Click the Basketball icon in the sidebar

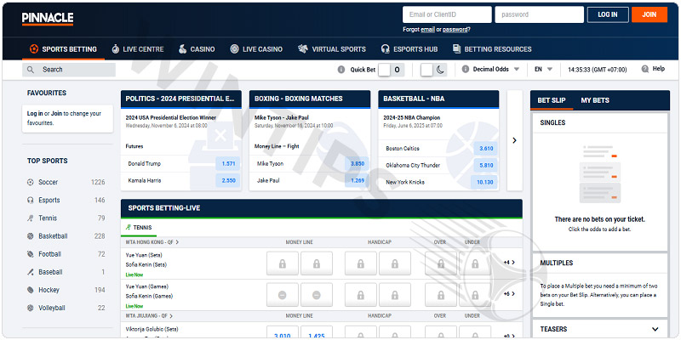pos(31,236)
